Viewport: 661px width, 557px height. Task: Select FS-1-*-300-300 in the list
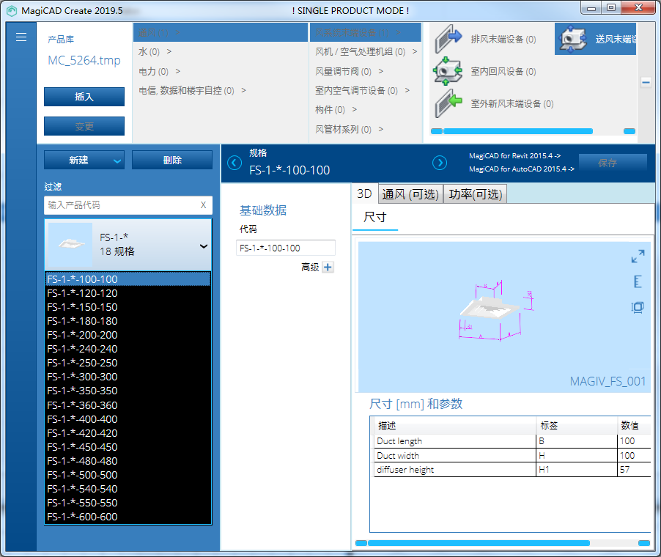pos(128,377)
